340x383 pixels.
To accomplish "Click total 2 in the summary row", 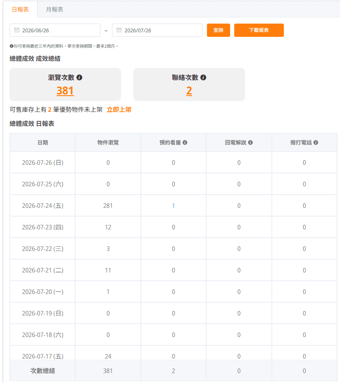I will 173,371.
